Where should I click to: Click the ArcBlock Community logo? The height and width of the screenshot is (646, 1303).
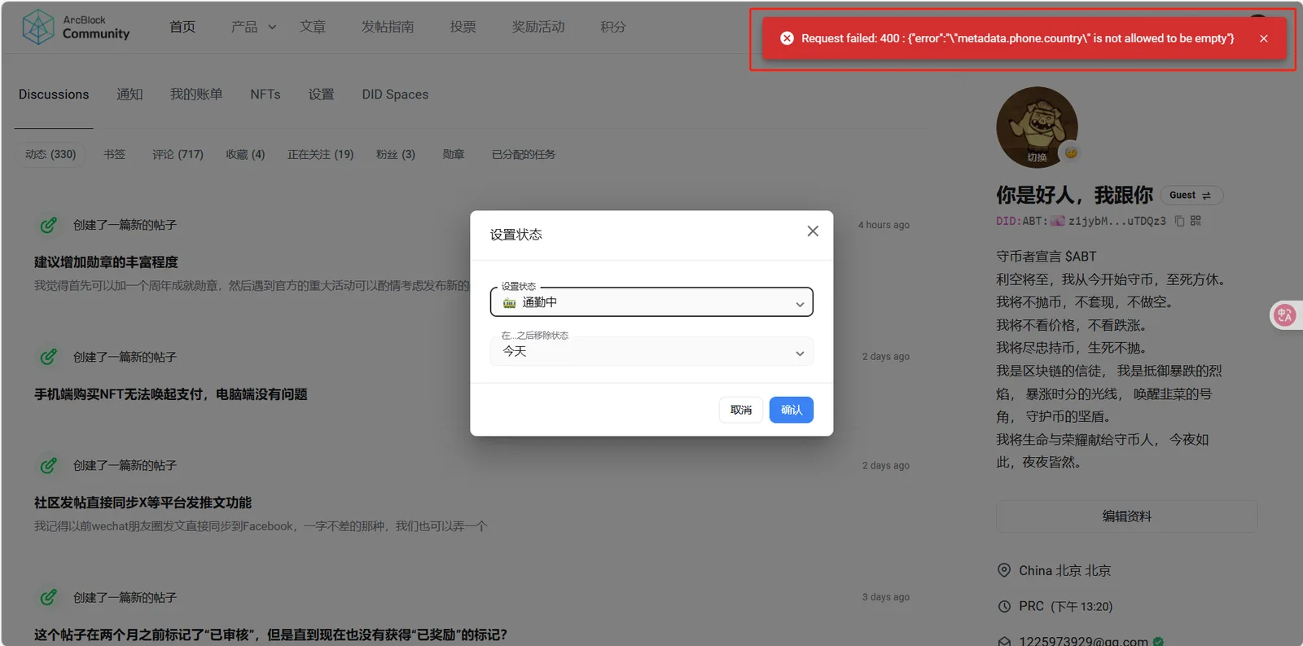click(x=76, y=27)
